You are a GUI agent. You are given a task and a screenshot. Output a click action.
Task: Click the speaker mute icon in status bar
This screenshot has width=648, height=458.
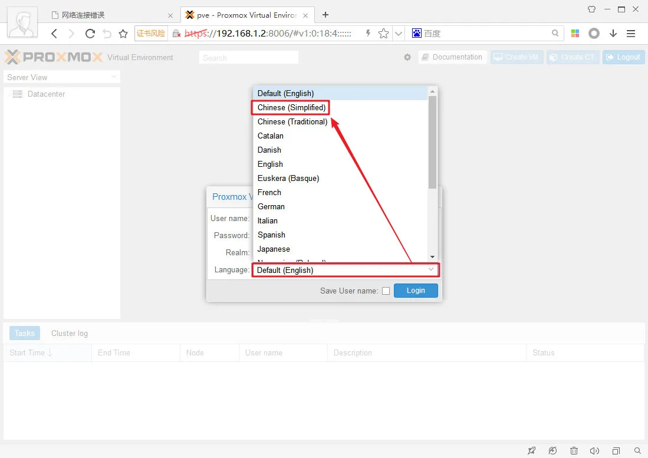[595, 450]
